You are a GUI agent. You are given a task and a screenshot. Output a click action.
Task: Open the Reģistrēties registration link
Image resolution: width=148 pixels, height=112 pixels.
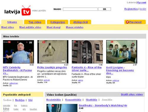coord(131,9)
